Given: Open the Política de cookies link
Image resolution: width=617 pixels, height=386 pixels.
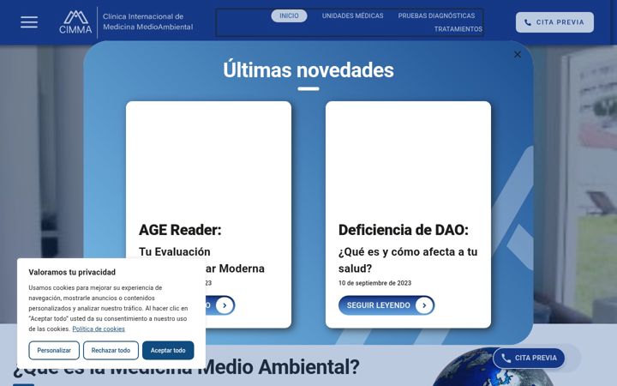Looking at the screenshot, I should pyautogui.click(x=99, y=329).
